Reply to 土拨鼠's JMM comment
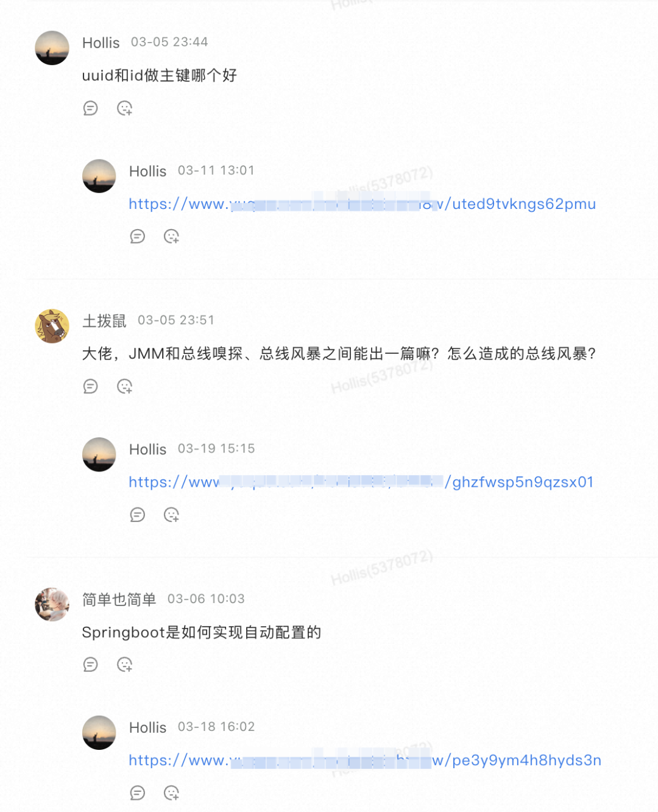 click(x=91, y=386)
